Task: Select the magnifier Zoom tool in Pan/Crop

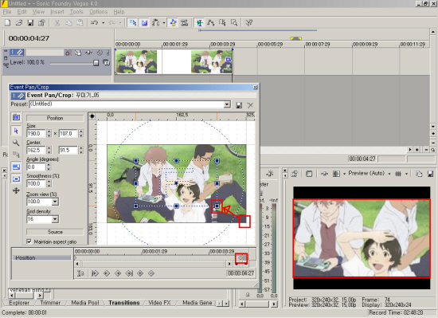Action: tap(16, 143)
